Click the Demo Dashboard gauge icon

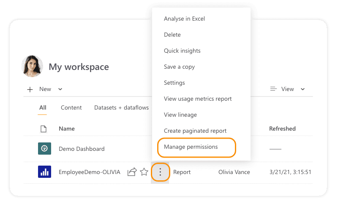pos(44,148)
